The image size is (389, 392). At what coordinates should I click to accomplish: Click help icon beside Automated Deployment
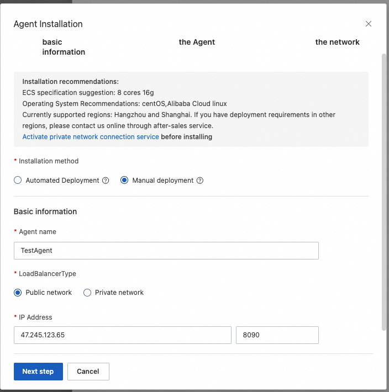tap(106, 181)
